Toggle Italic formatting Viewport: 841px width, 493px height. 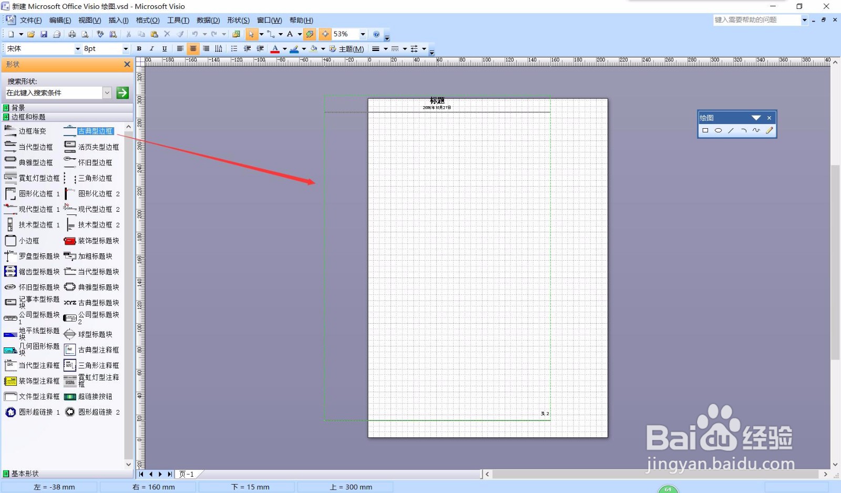[x=152, y=49]
